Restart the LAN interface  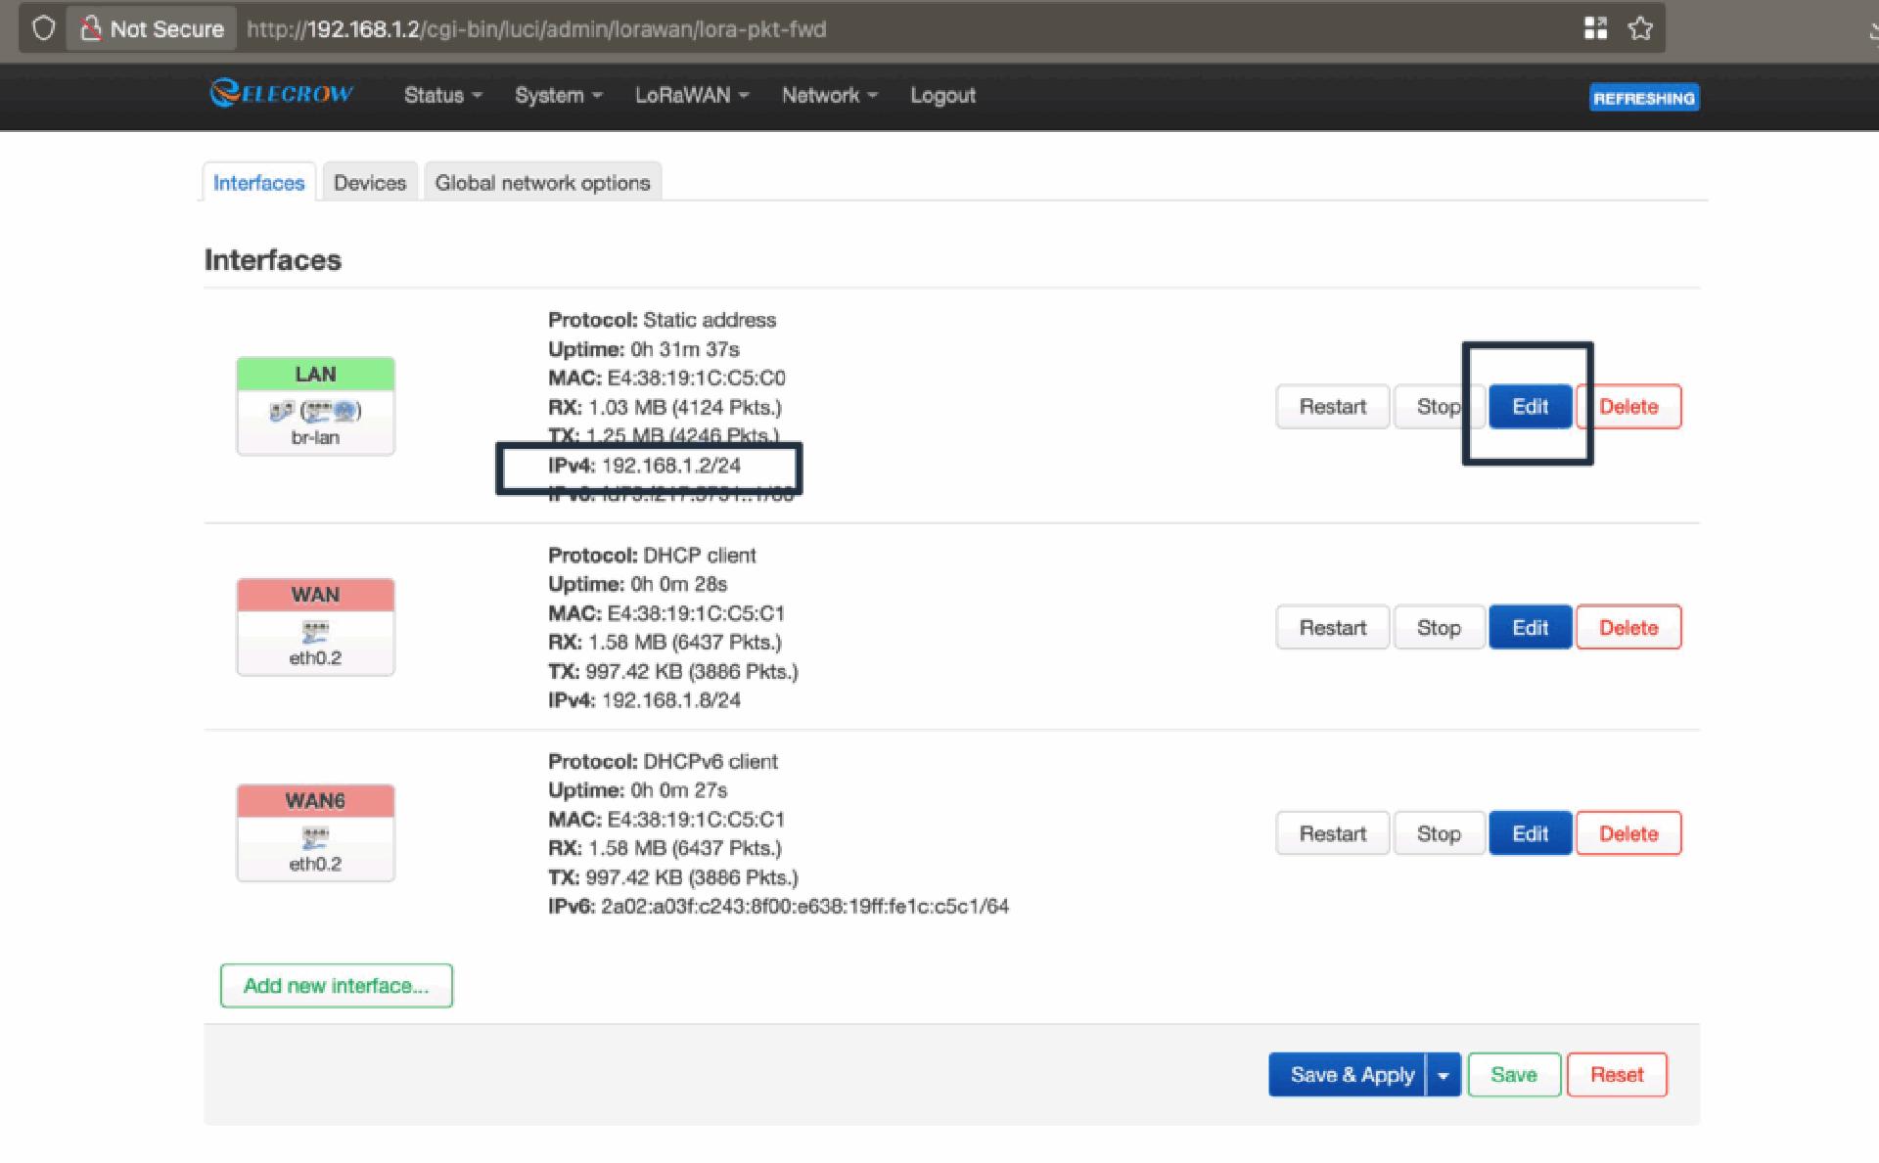[x=1333, y=407]
